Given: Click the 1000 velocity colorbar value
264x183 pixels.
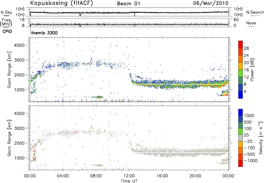Looking at the screenshot, I should click(249, 116).
